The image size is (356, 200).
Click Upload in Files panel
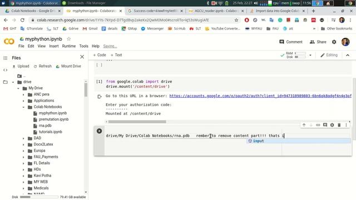tap(21, 66)
